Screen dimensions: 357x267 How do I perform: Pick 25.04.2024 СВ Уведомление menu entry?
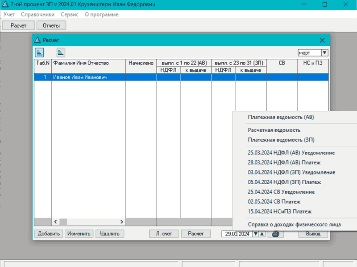pos(281,192)
